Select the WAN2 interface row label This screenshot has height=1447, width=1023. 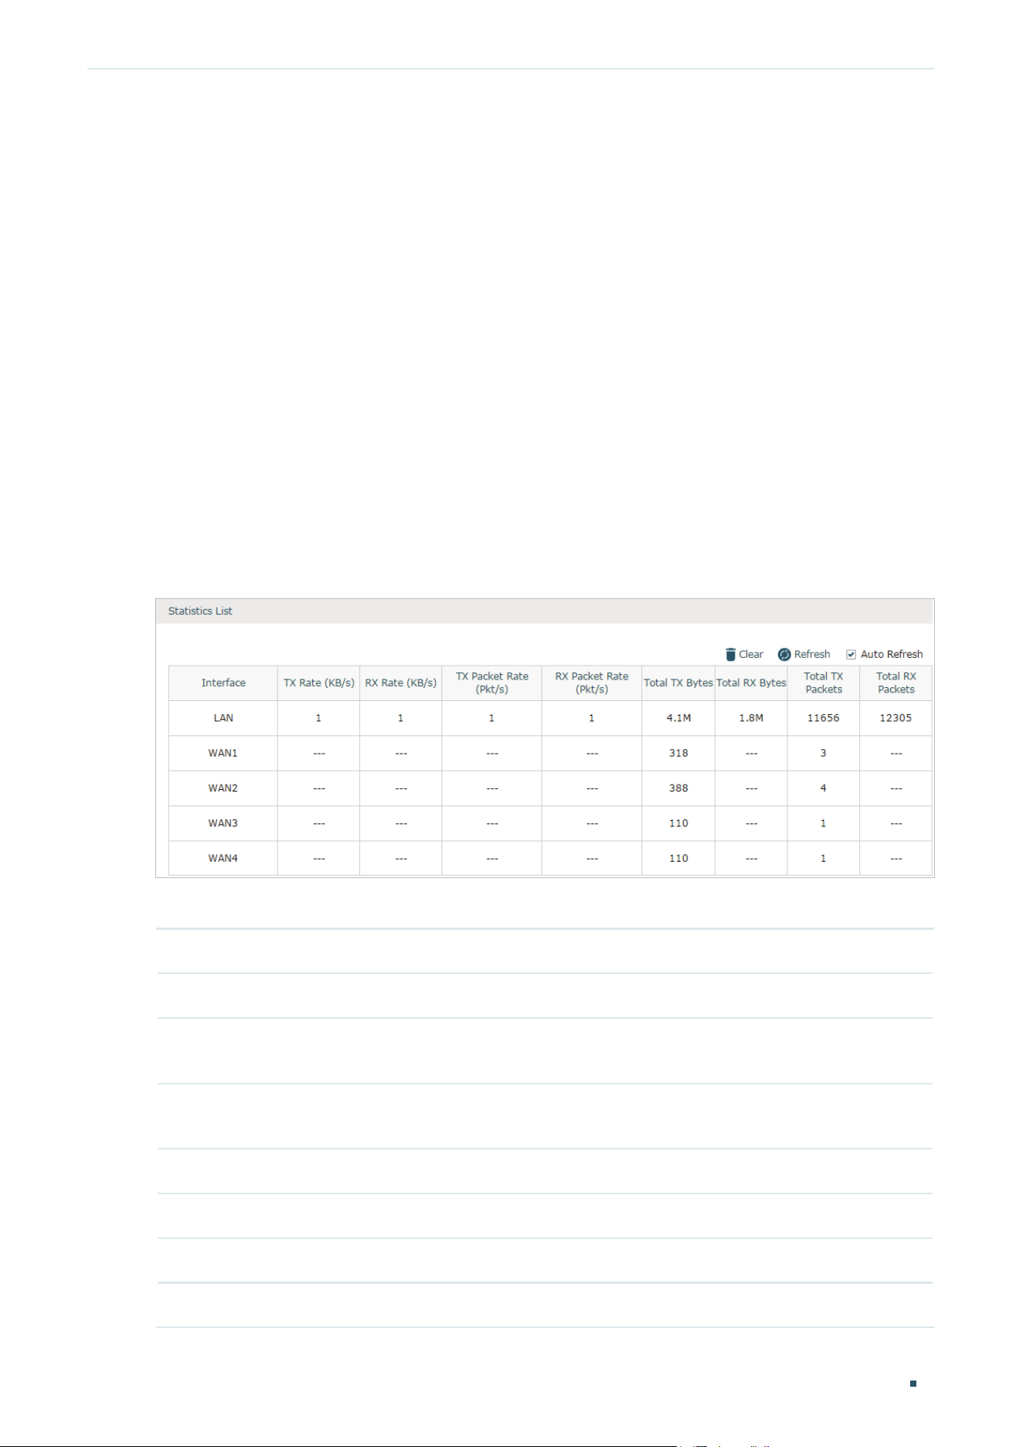click(x=223, y=788)
